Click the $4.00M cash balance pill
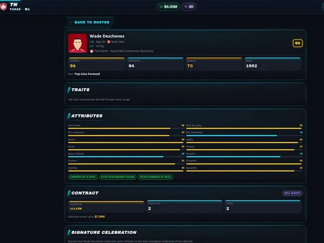Viewport: 324px width, 243px height. (x=169, y=7)
